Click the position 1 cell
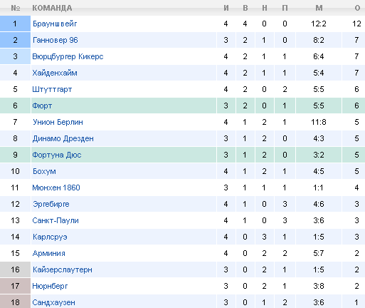Screen dimensions: 365x308 pyautogui.click(x=15, y=24)
